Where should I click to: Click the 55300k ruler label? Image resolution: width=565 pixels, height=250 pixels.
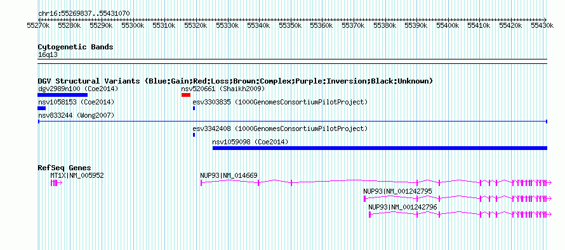133,25
